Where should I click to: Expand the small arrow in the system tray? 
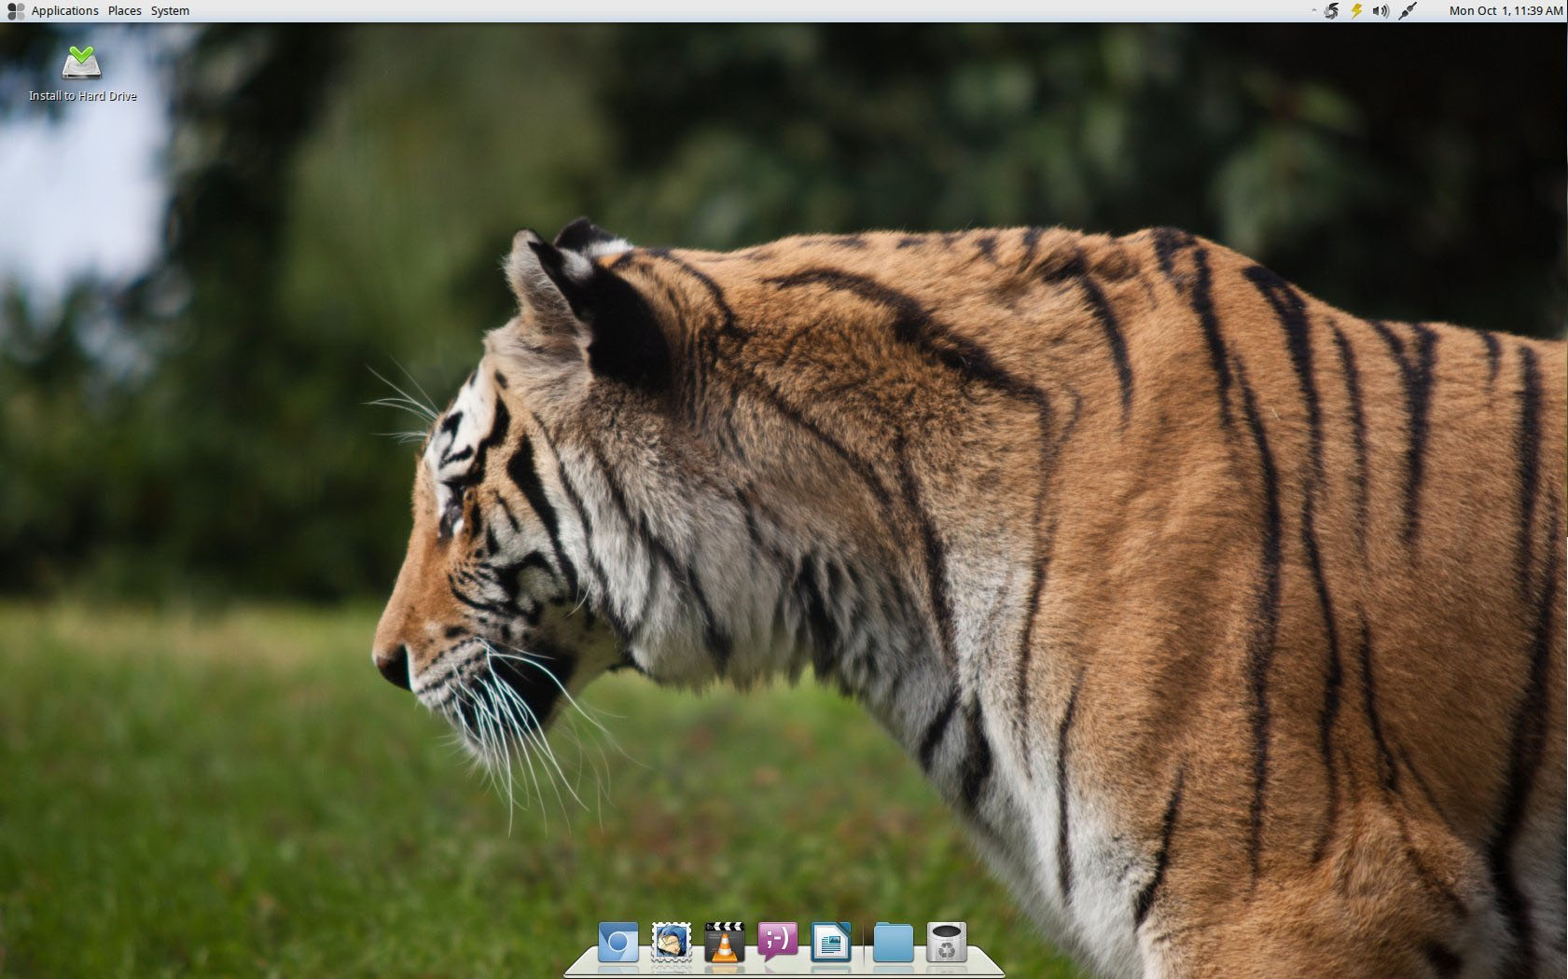[1313, 11]
